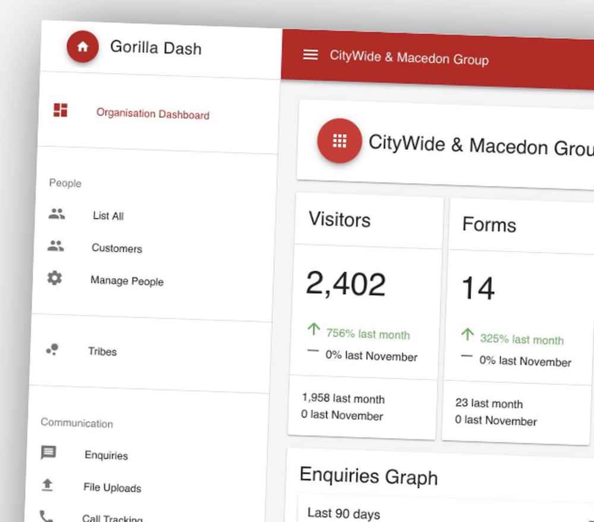This screenshot has height=522, width=594.
Task: Click the Visitors card heading
Action: pyautogui.click(x=339, y=219)
